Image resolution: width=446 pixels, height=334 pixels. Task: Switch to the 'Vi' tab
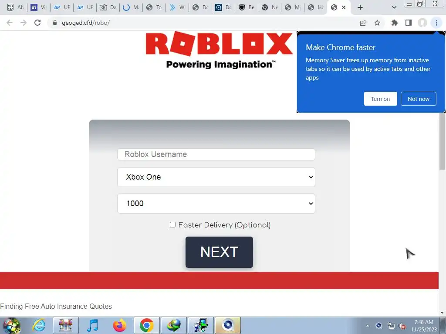tap(39, 7)
